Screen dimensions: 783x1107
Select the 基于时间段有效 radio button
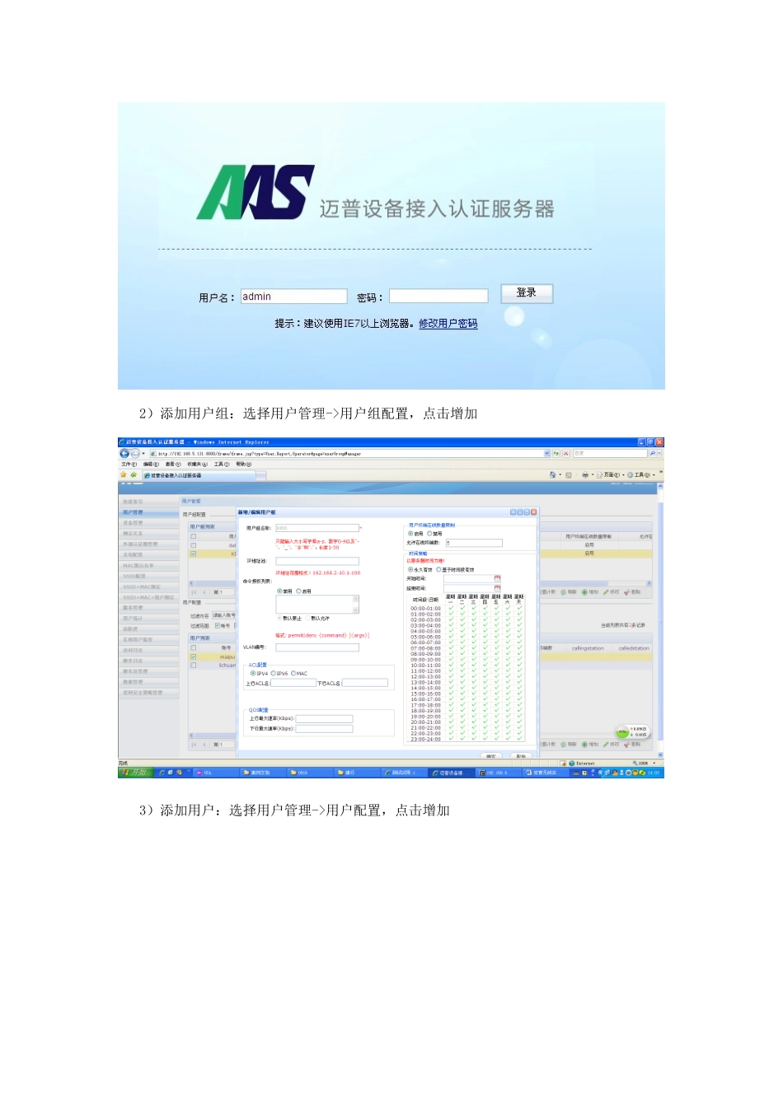point(438,570)
